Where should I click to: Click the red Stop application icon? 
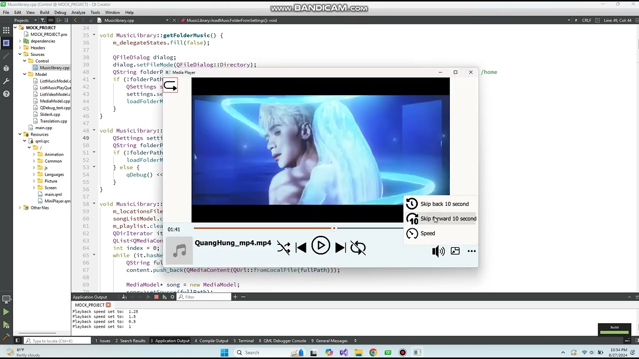(156, 297)
